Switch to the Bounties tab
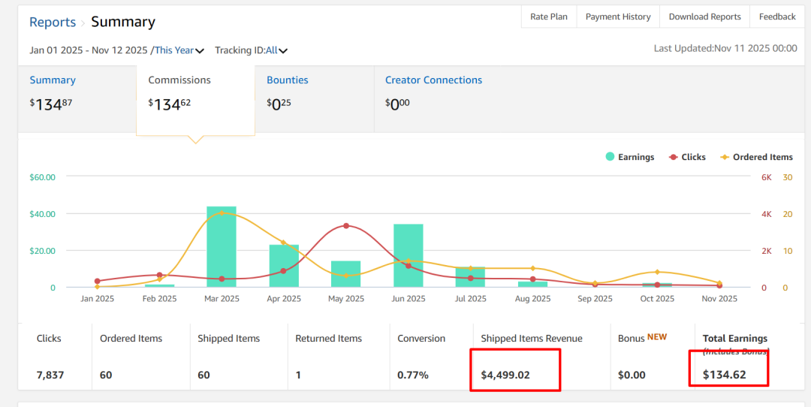The height and width of the screenshot is (407, 811). (315, 99)
